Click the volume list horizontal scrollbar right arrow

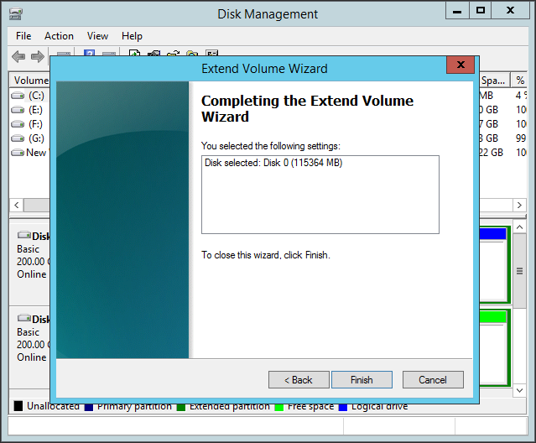[519, 205]
